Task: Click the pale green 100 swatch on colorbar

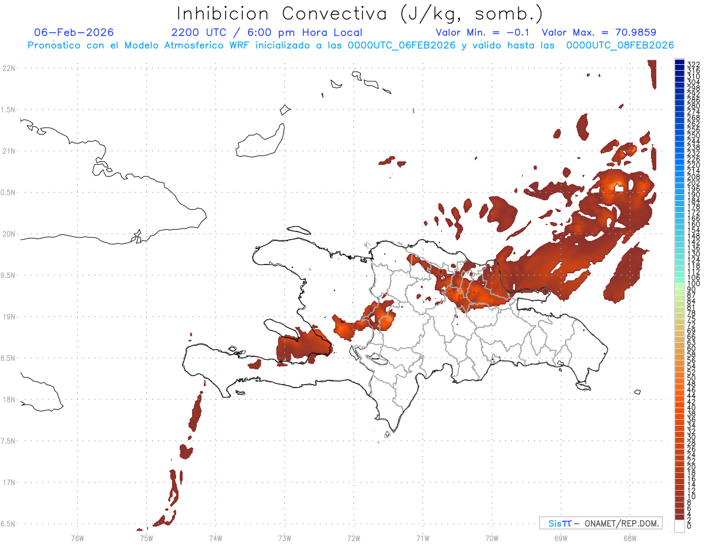Action: point(679,285)
